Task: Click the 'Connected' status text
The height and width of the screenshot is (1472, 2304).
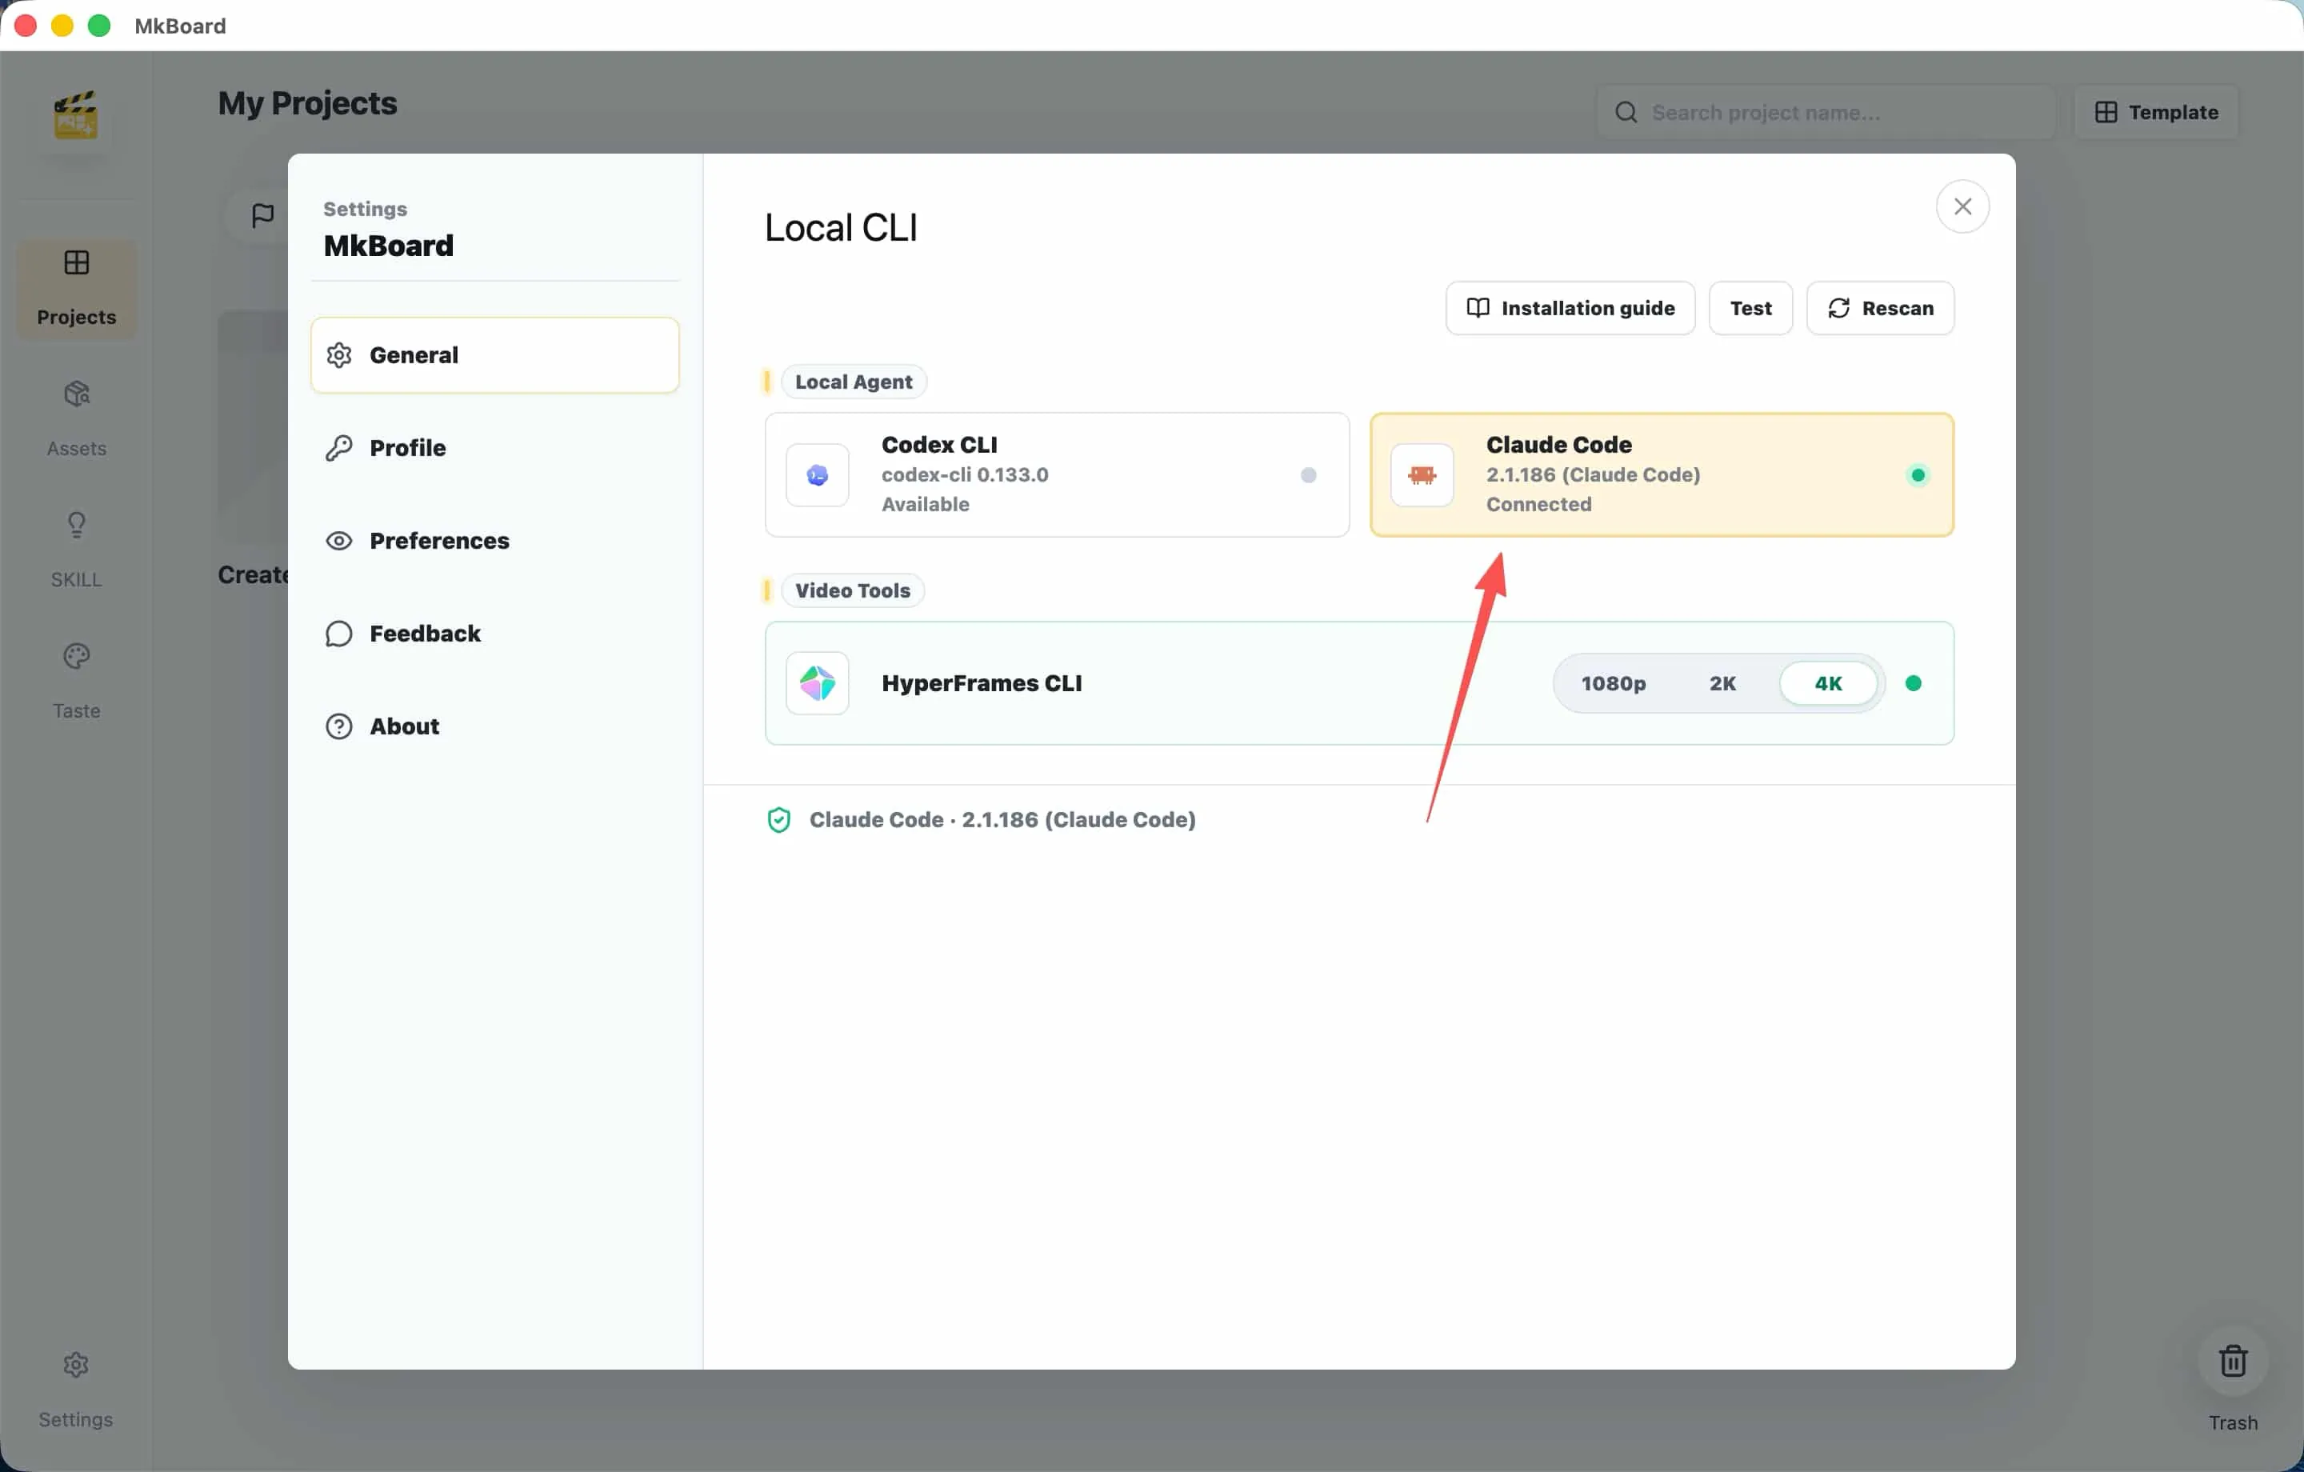Action: [1538, 504]
